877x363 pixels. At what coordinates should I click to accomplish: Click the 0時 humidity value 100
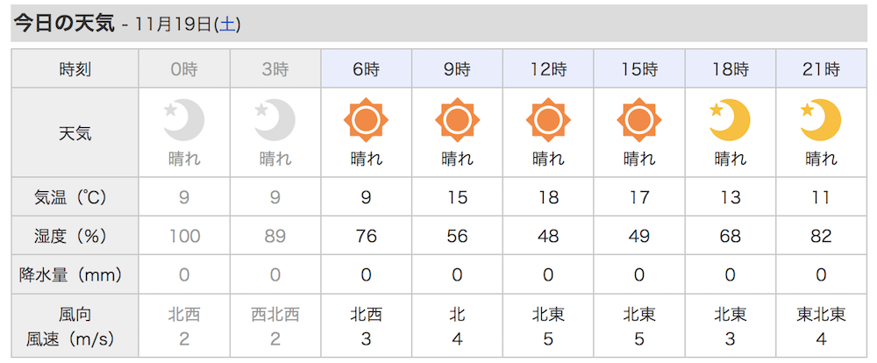point(184,236)
